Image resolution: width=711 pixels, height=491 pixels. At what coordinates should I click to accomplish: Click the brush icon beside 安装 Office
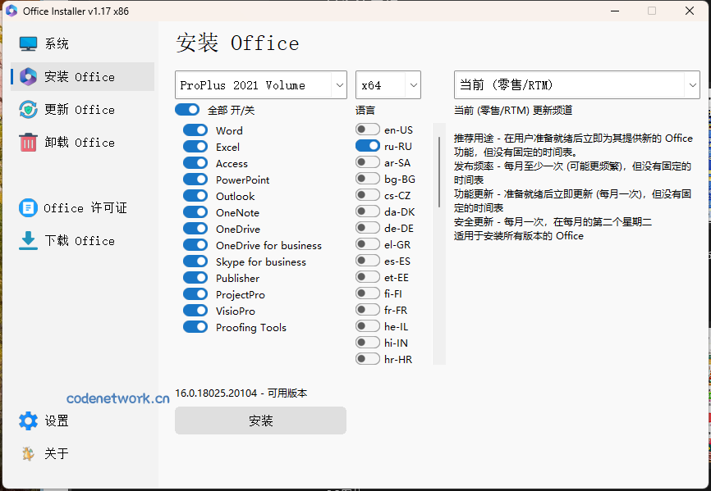(x=27, y=76)
